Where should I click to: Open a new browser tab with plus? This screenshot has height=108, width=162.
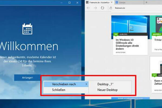pyautogui.click(x=146, y=2)
